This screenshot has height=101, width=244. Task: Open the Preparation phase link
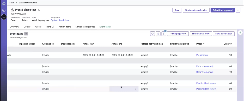[x=202, y=55]
